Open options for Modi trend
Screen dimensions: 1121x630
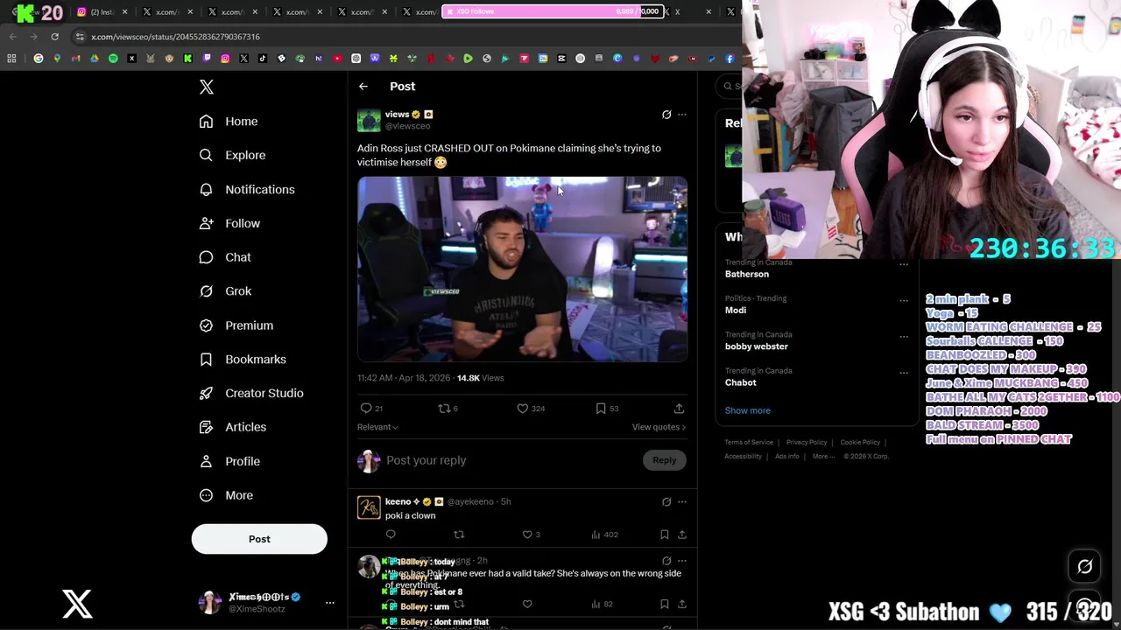904,300
